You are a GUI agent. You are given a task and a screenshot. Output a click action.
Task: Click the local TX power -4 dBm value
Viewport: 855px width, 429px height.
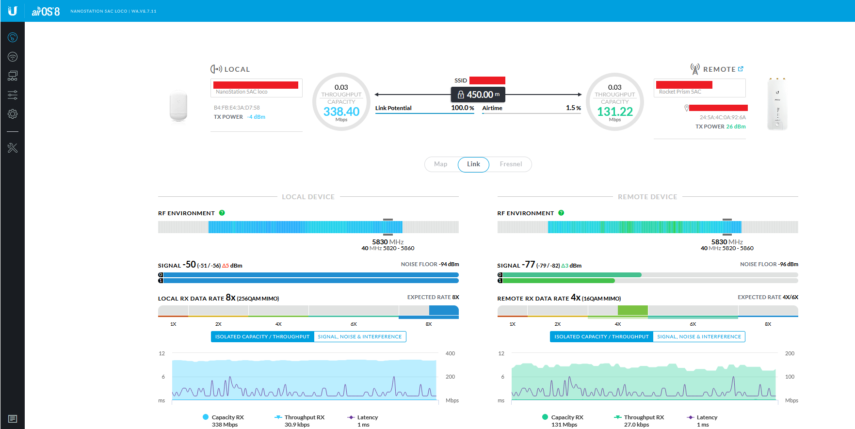pyautogui.click(x=256, y=117)
